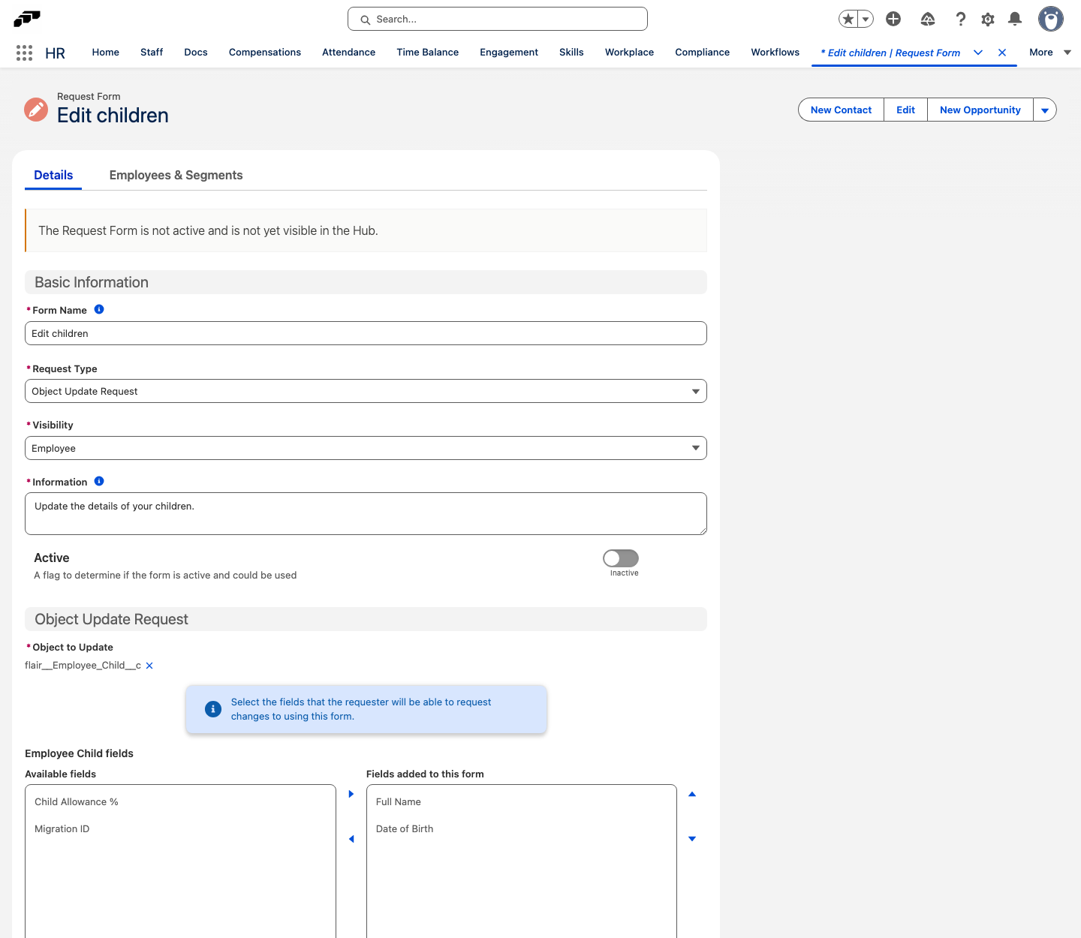Click the Form Name input field
This screenshot has height=938, width=1081.
pyautogui.click(x=366, y=333)
